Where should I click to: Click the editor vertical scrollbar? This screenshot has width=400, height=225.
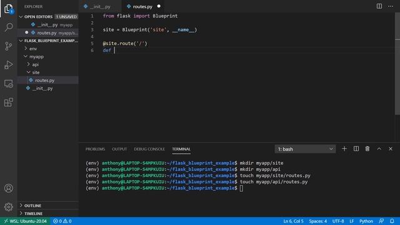pyautogui.click(x=397, y=64)
